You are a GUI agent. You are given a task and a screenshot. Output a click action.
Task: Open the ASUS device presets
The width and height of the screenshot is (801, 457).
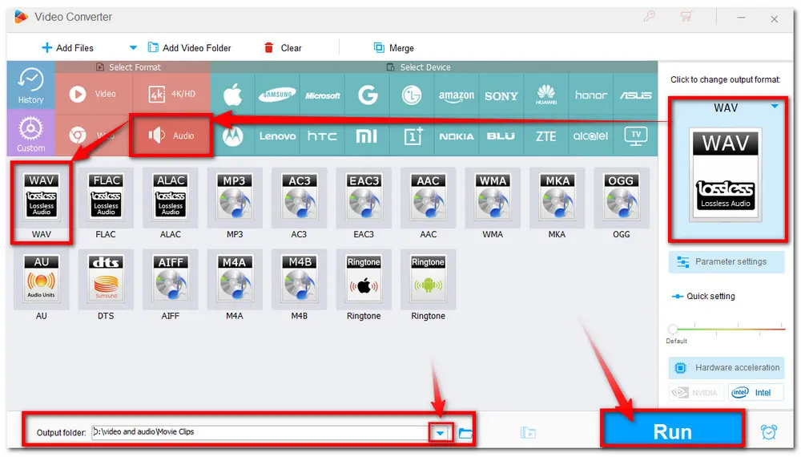(635, 95)
